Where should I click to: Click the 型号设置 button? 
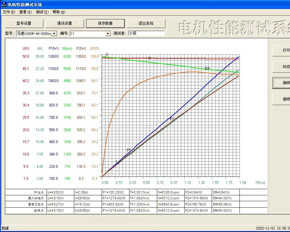(24, 23)
